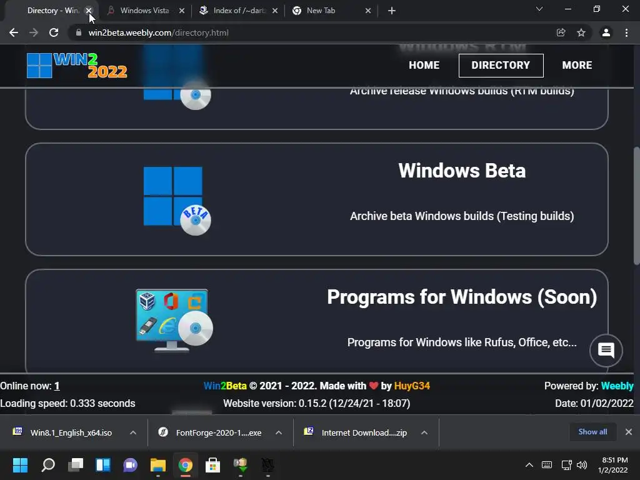The image size is (640, 480).
Task: Show hidden system tray icons
Action: click(x=529, y=465)
